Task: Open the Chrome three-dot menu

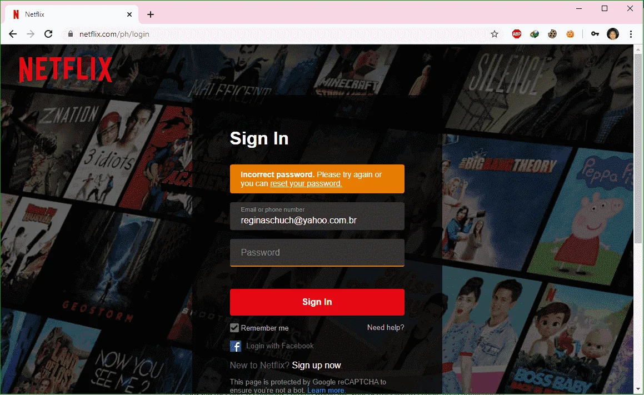Action: 631,34
